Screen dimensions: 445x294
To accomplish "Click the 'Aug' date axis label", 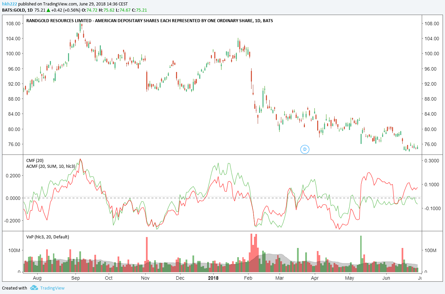I will pos(37,278).
